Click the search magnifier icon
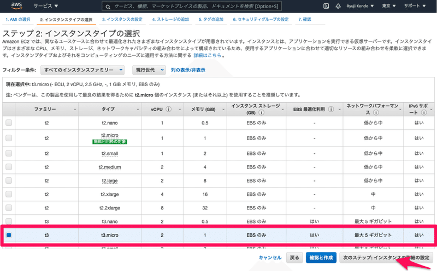 point(108,7)
